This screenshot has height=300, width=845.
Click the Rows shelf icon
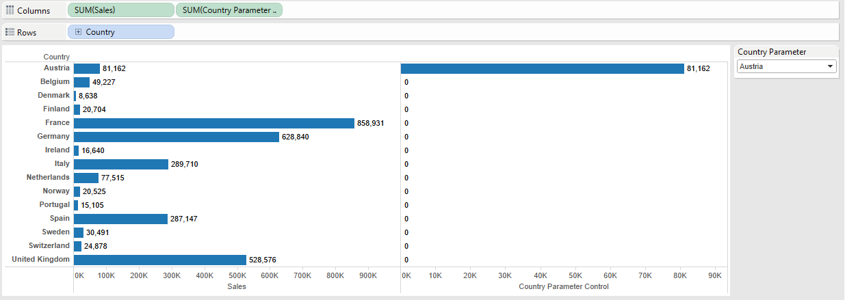point(10,32)
